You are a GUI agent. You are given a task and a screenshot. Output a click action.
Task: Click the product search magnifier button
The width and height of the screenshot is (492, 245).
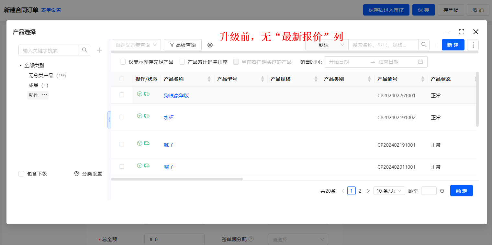click(424, 45)
